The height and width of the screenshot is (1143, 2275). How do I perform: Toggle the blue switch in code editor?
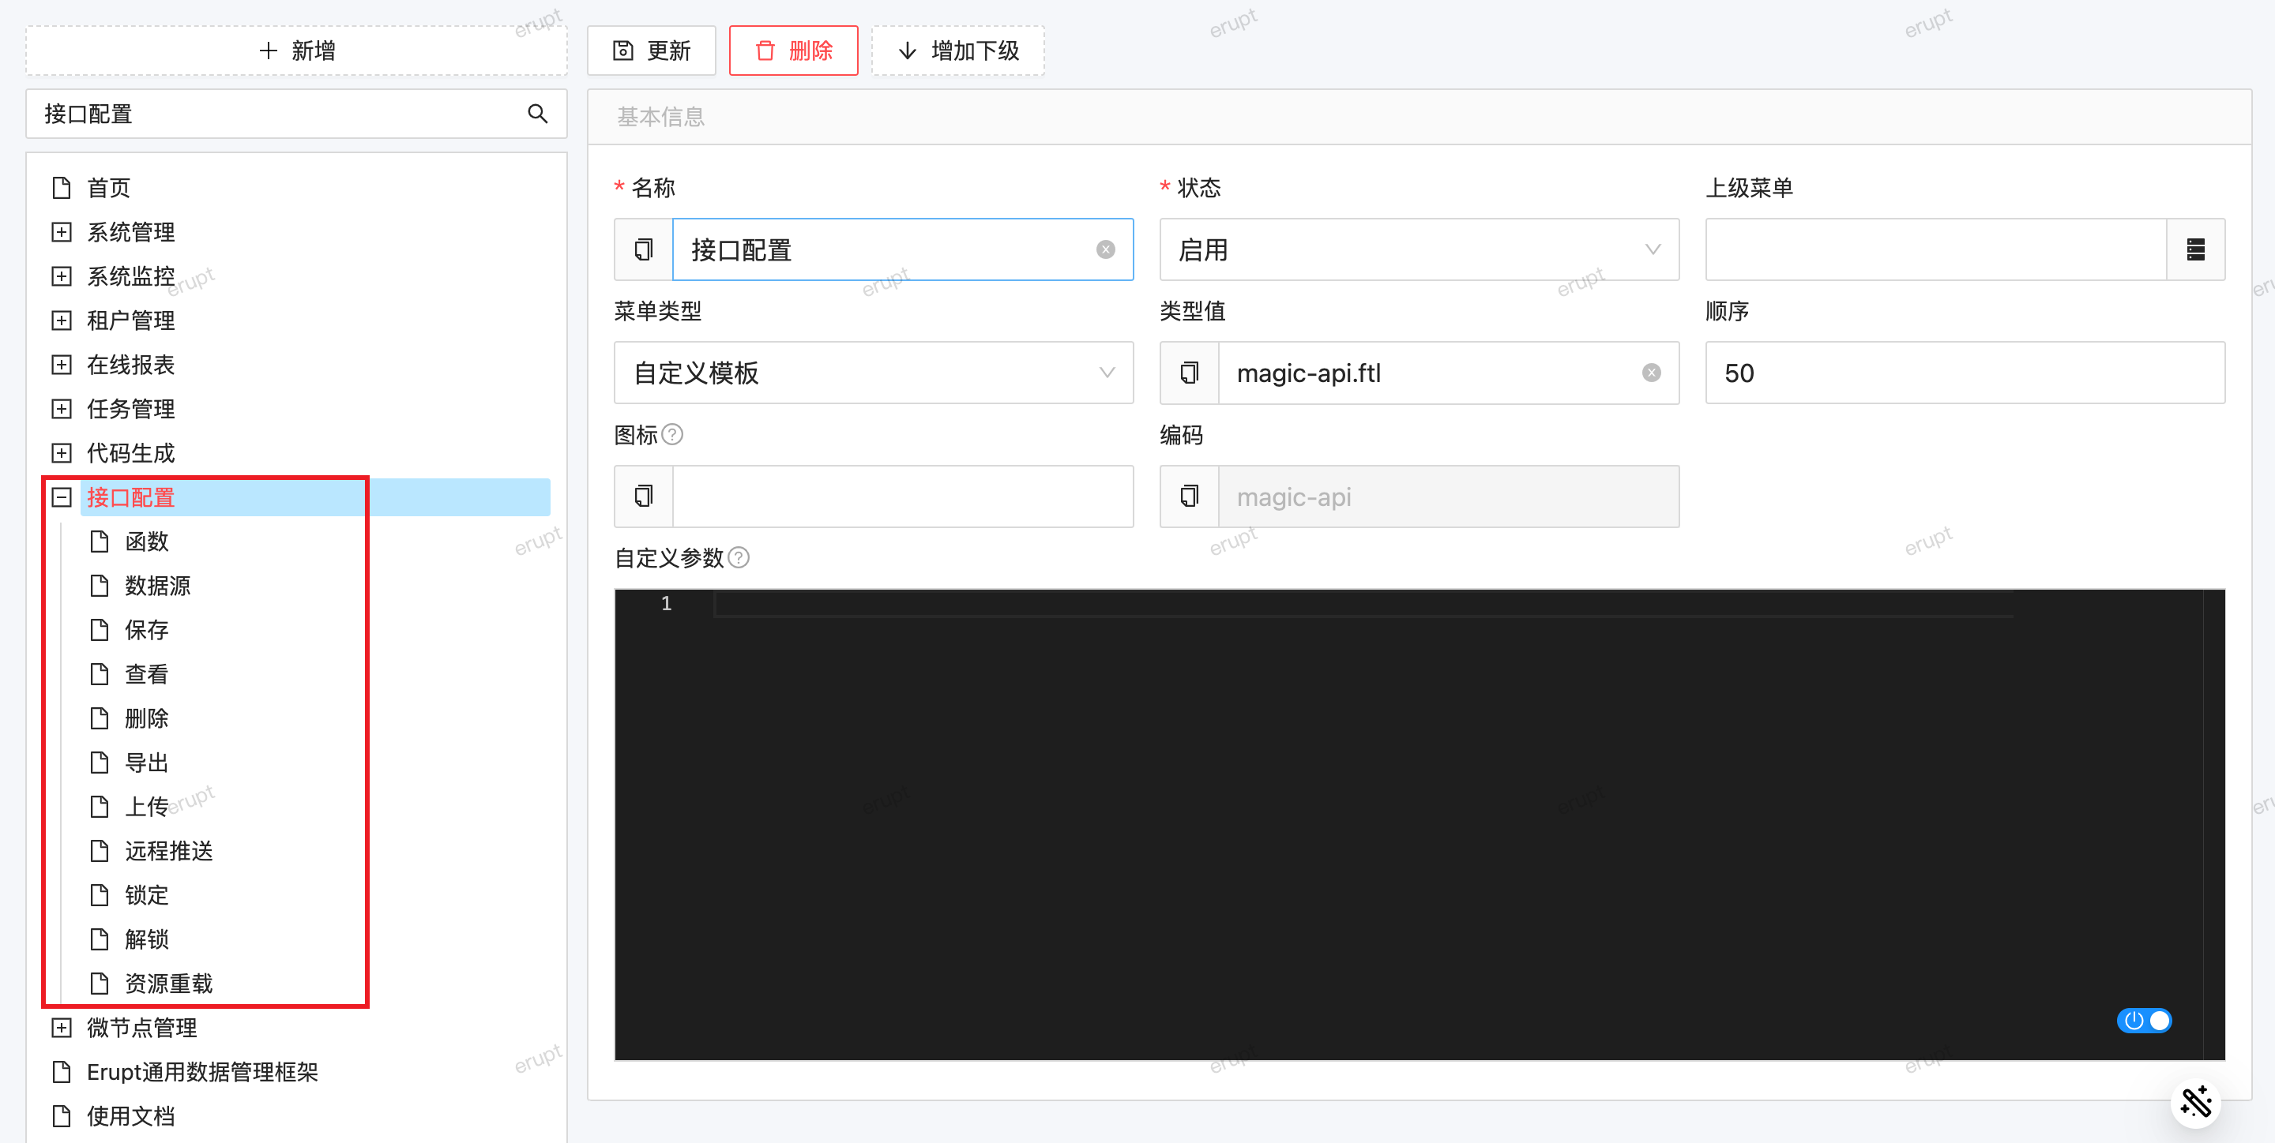pyautogui.click(x=2143, y=1021)
